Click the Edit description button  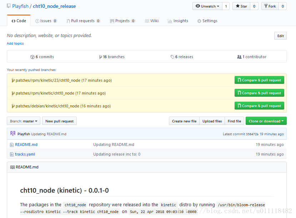[x=280, y=36]
